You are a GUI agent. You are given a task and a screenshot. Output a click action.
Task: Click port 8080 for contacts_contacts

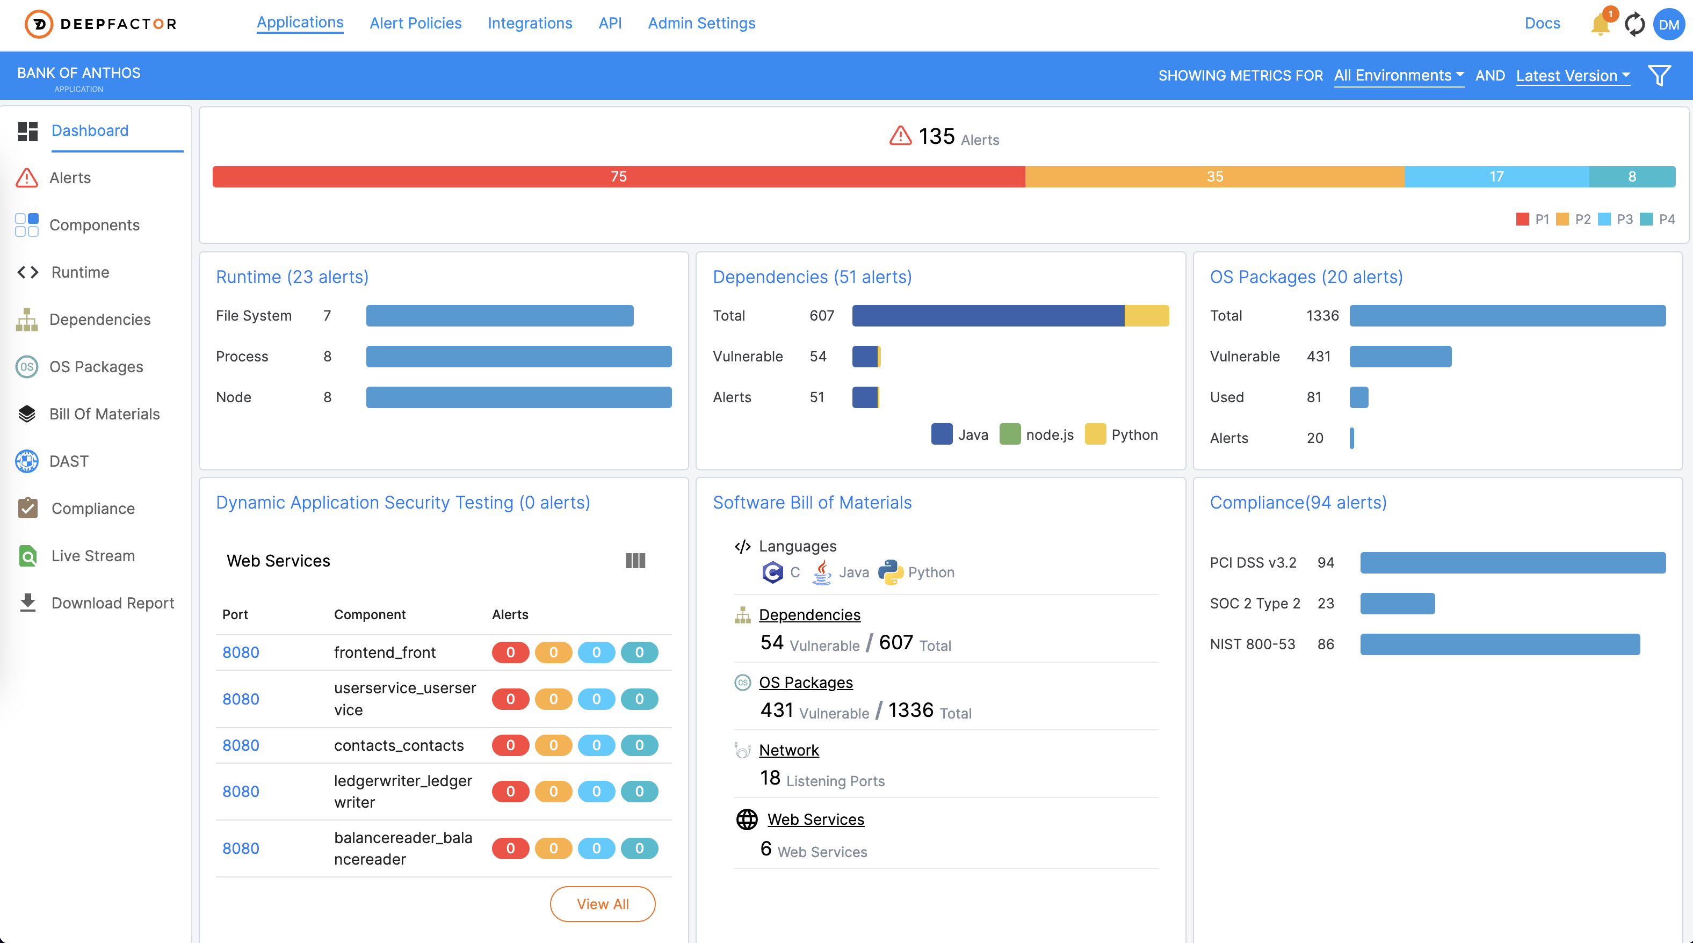click(x=241, y=745)
